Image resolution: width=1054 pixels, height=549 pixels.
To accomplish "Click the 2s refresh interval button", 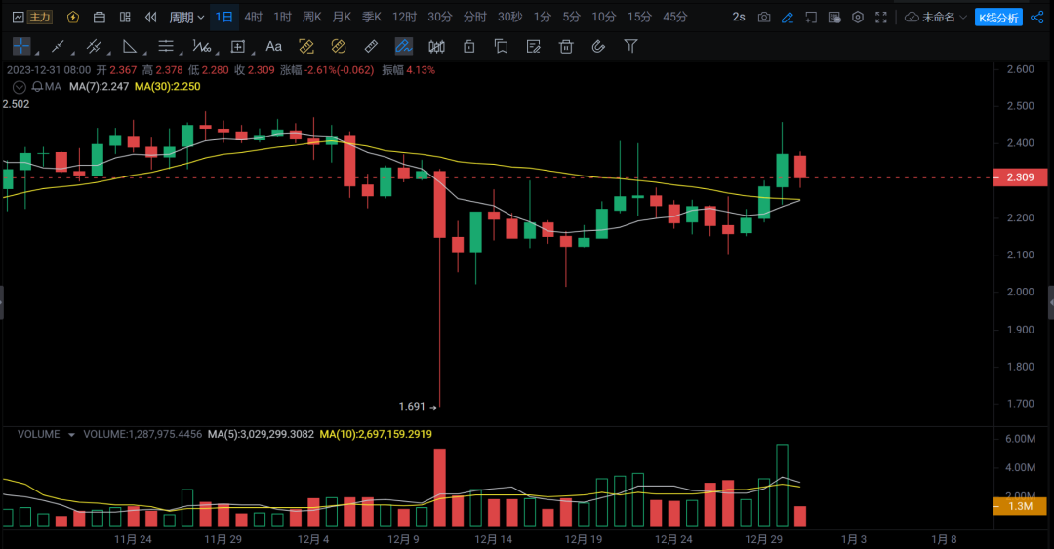I will tap(739, 17).
